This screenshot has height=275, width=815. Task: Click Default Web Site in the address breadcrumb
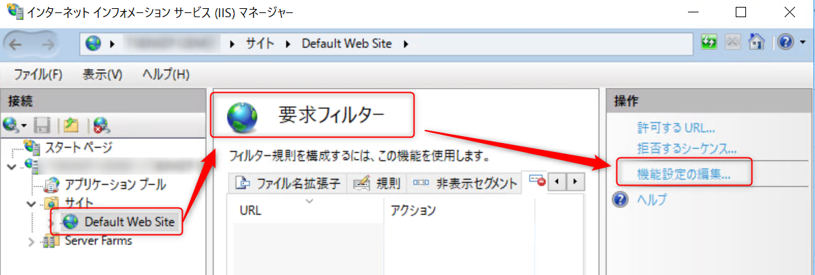pos(347,44)
